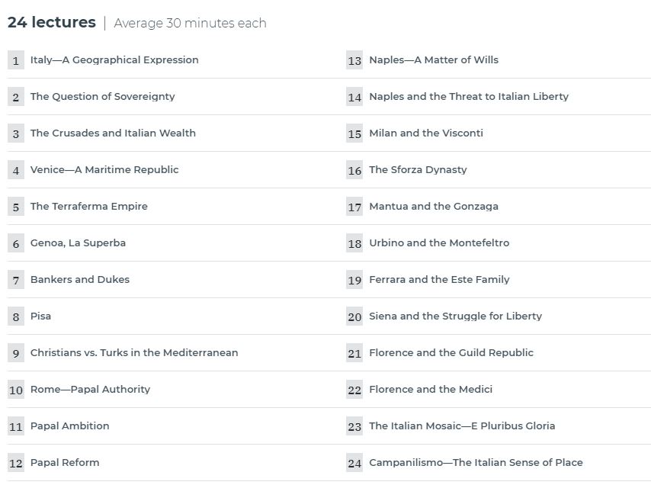Select the number 2 badge
Screen dimensions: 651x485
click(x=16, y=97)
